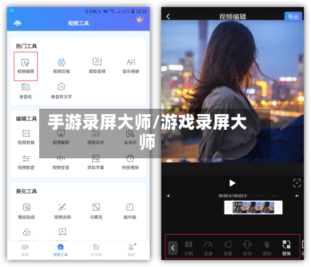
Task: Grab the left trim handle of the clip
Action: tap(228, 207)
